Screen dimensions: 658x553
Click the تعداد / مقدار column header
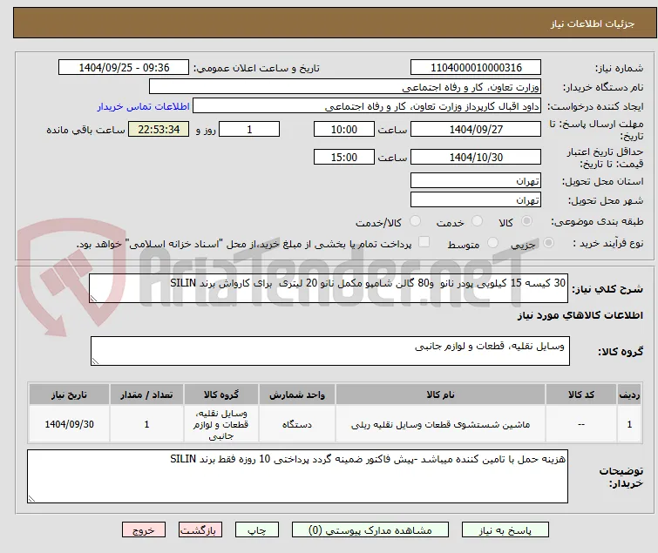[x=146, y=395]
